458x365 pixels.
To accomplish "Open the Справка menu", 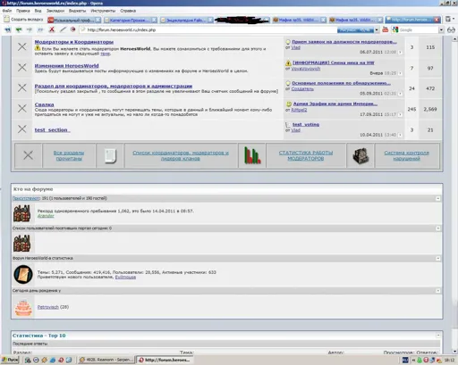I will coord(128,11).
